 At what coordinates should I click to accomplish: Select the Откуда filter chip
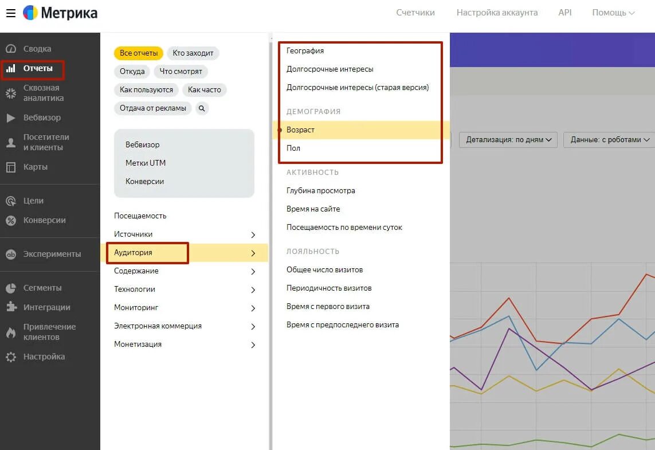click(x=132, y=72)
